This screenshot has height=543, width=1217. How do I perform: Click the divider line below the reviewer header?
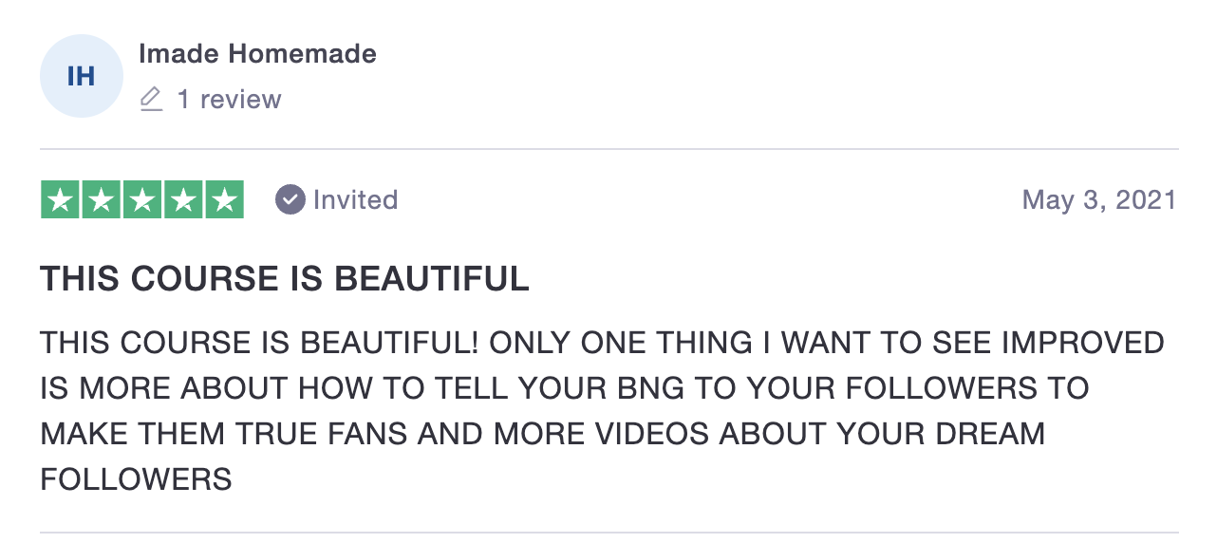(608, 149)
